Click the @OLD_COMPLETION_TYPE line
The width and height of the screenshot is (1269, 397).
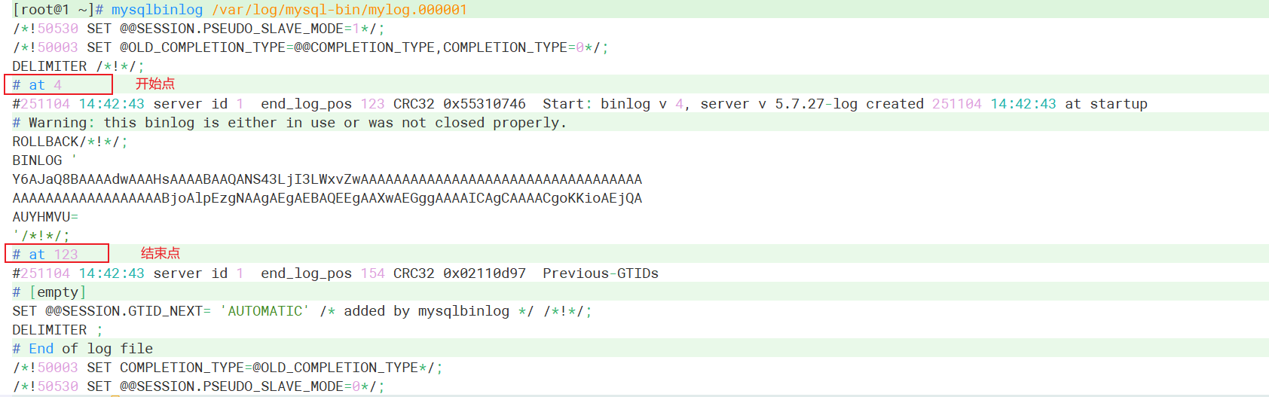[x=310, y=47]
